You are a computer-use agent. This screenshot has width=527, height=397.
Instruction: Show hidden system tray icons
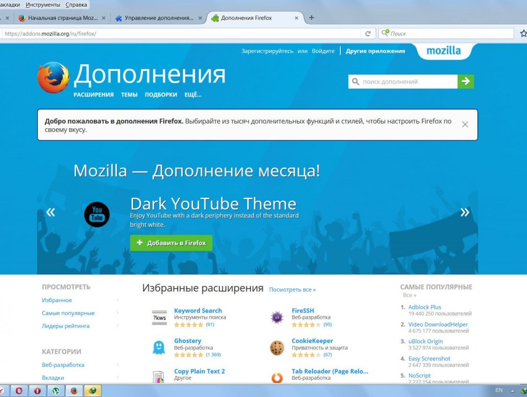512,391
